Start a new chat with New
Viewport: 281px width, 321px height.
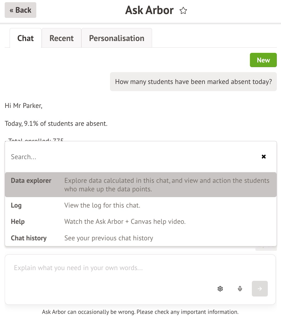coord(263,60)
